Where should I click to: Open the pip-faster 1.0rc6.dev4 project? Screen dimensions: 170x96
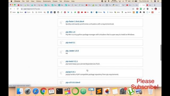tap(75, 21)
